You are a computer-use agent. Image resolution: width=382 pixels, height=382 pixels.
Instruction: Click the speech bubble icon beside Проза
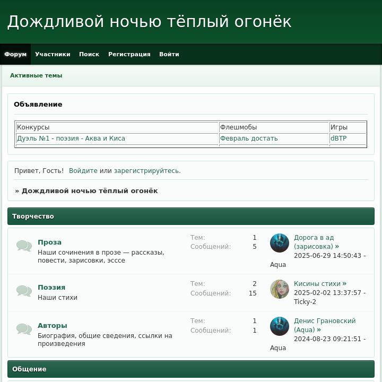pyautogui.click(x=24, y=246)
